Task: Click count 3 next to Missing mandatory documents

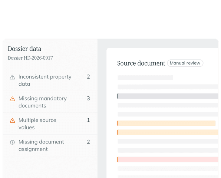Action: 88,98
